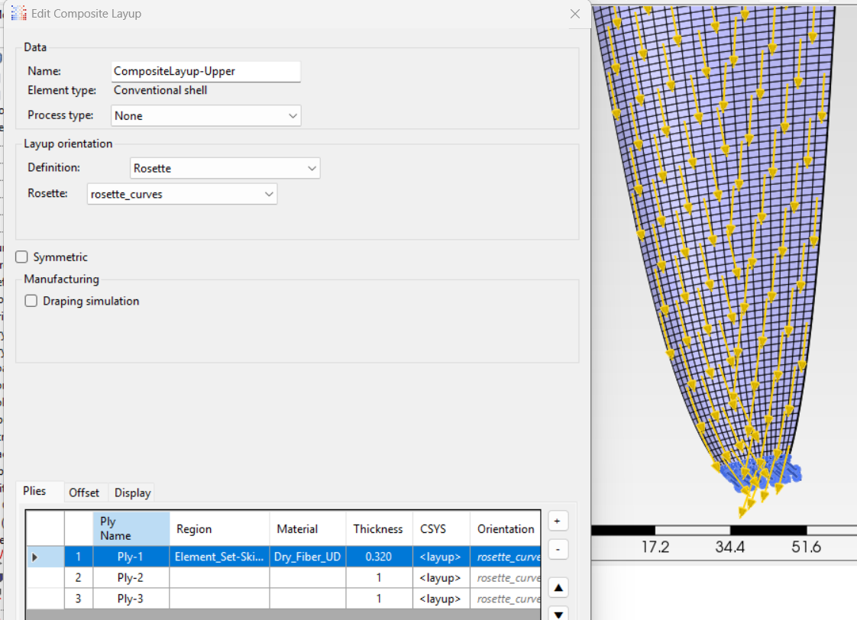
Task: Click the add ply plus button
Action: (558, 522)
